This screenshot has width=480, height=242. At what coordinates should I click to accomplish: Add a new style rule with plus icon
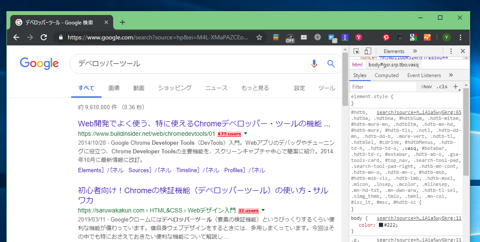(x=456, y=87)
